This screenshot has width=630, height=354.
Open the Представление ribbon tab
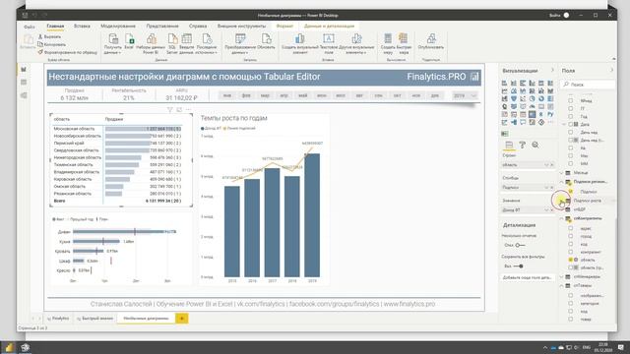tap(162, 27)
